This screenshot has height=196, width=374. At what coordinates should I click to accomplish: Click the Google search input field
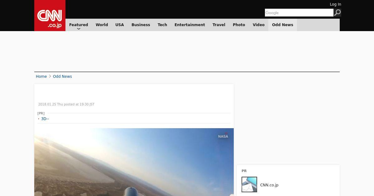click(299, 12)
